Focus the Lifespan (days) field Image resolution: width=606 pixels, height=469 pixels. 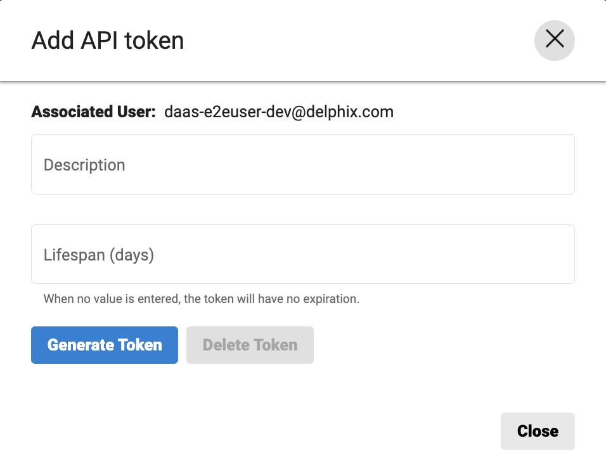pos(302,254)
